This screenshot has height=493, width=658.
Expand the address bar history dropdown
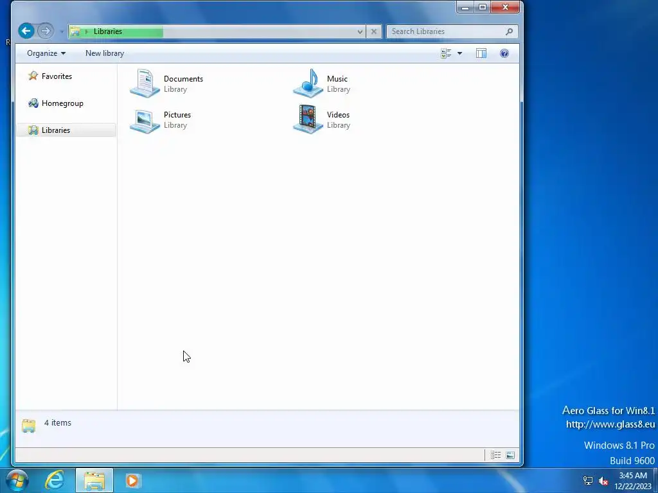360,31
